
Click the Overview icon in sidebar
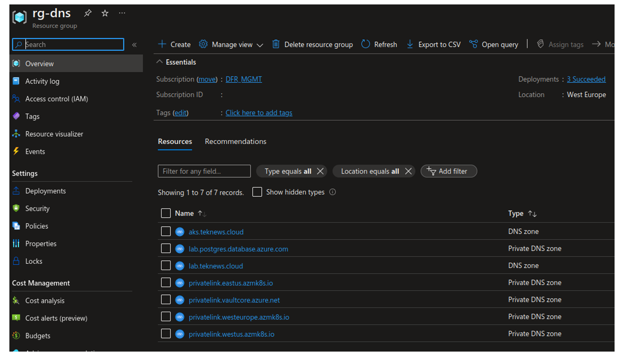(x=16, y=64)
